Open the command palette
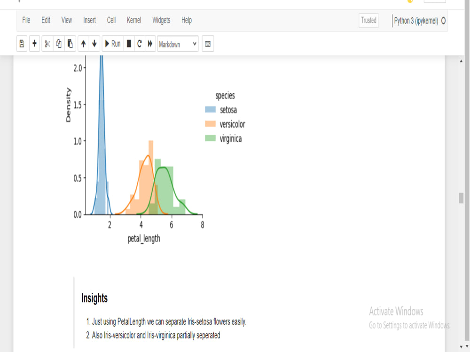Viewport: 470px width, 352px height. pos(207,44)
